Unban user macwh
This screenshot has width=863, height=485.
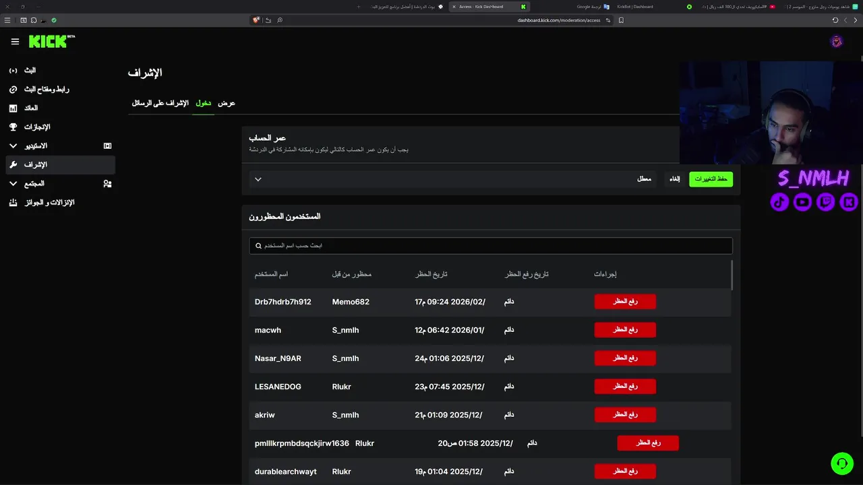click(625, 330)
